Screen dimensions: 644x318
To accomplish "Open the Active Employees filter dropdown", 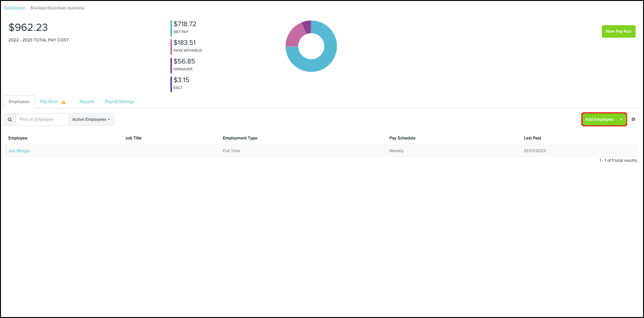I will (91, 119).
